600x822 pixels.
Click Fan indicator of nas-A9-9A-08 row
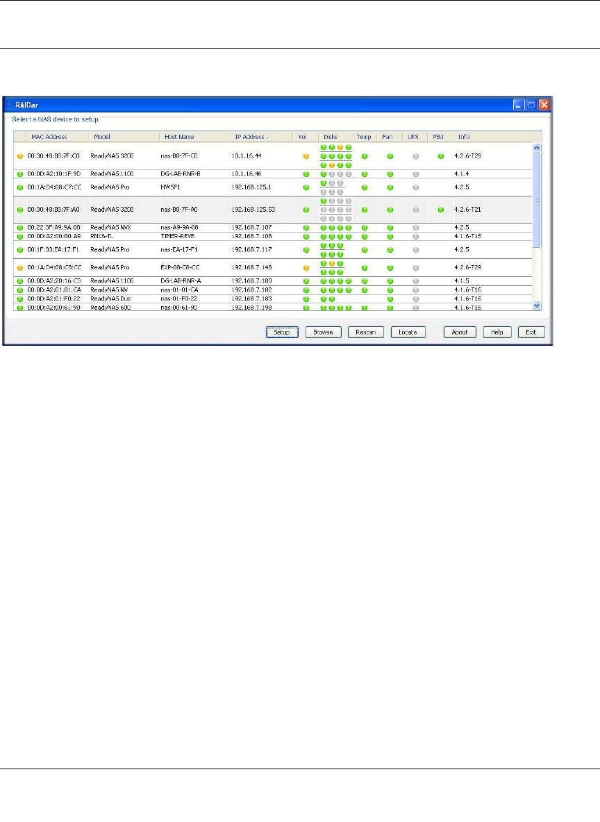[x=390, y=228]
